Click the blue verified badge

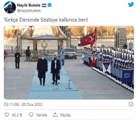point(49,5)
